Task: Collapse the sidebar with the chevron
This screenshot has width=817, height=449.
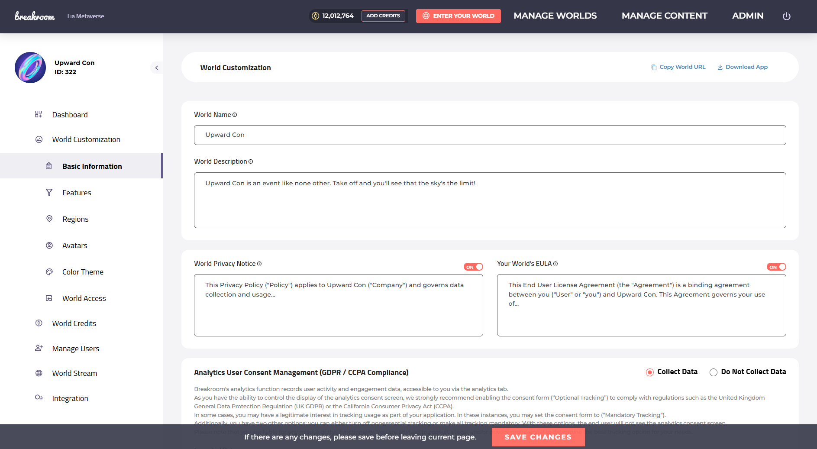Action: [x=156, y=68]
